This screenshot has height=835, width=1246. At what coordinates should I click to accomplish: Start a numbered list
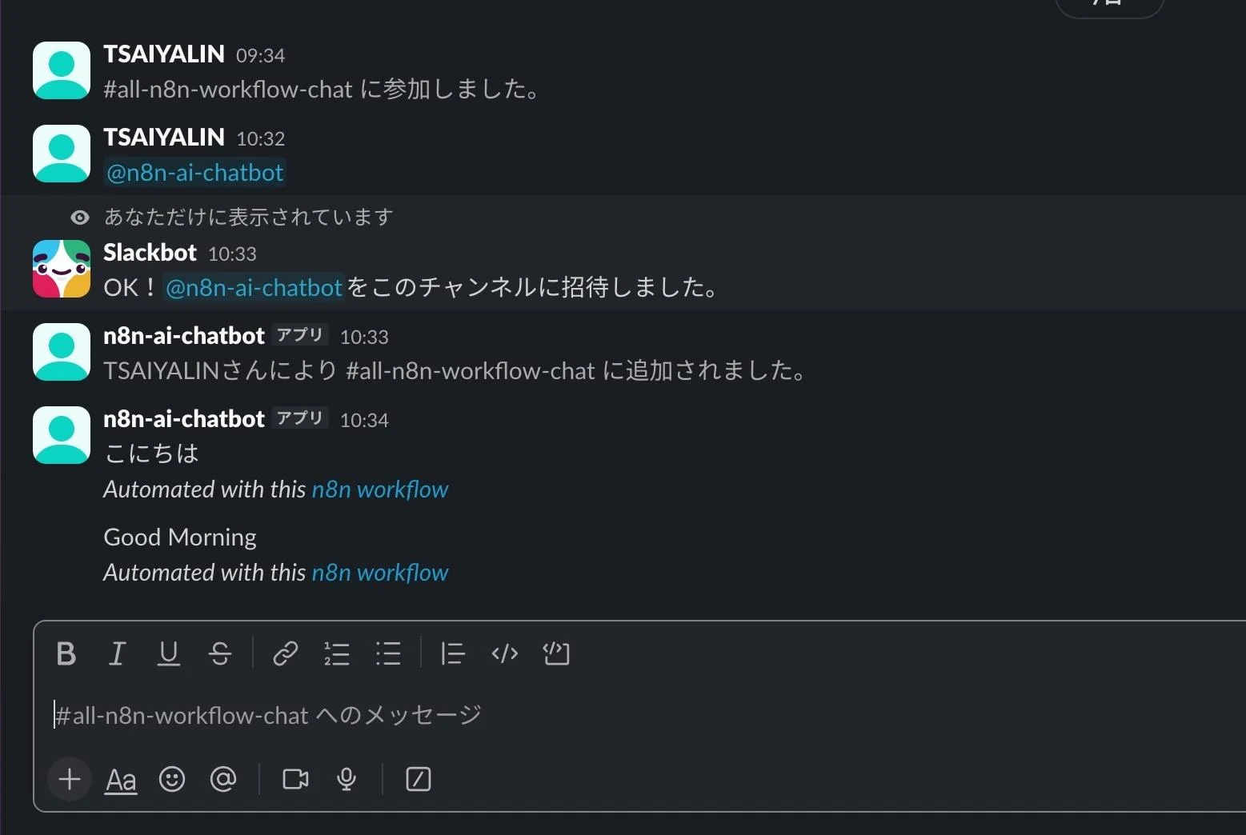337,654
